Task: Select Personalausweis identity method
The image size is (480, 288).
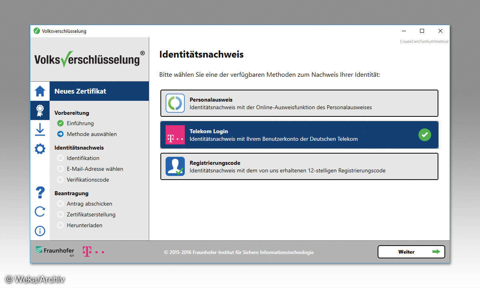Action: [299, 103]
